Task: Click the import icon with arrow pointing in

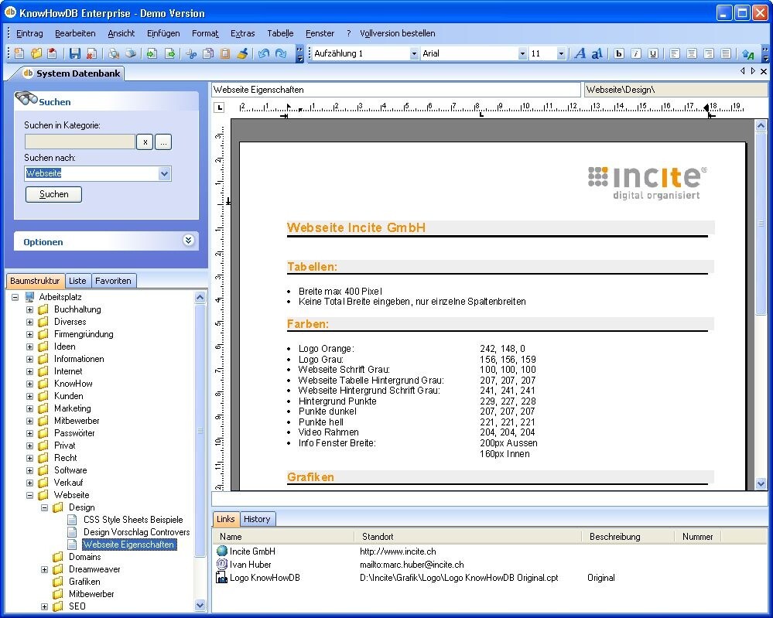Action: coord(152,53)
